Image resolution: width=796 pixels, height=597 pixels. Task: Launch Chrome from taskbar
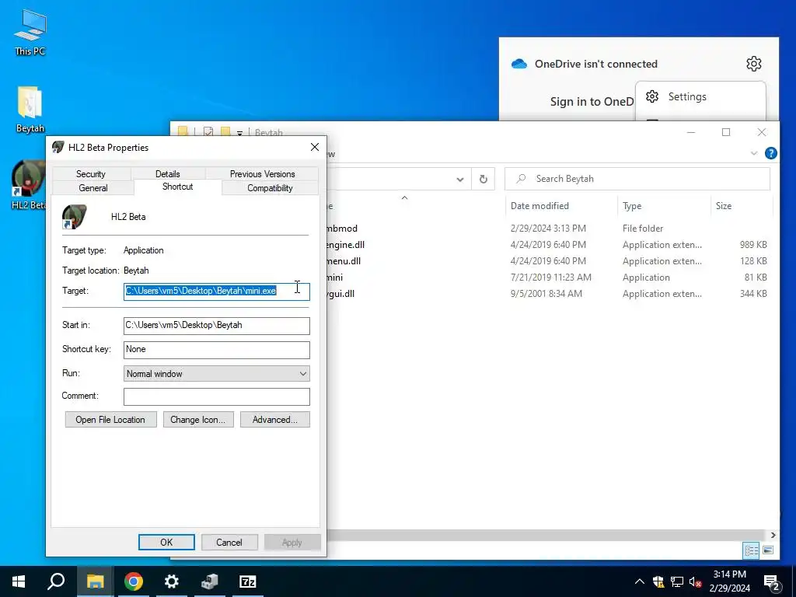pyautogui.click(x=134, y=581)
